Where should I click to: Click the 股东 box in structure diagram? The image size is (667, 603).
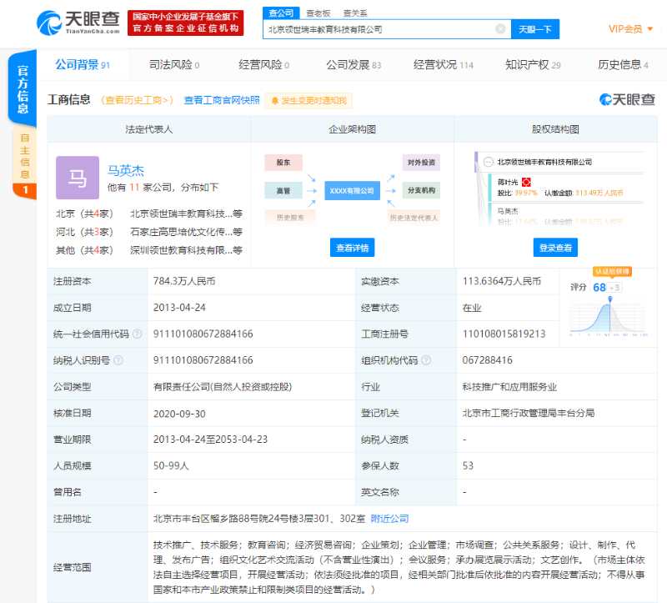point(283,163)
